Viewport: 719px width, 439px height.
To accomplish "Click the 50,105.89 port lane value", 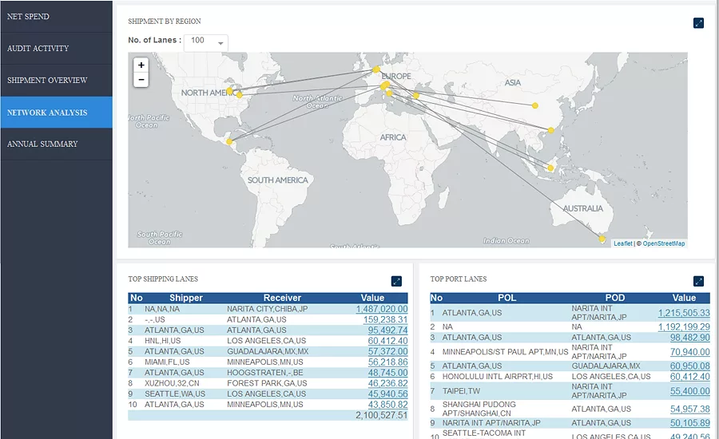I will click(689, 423).
